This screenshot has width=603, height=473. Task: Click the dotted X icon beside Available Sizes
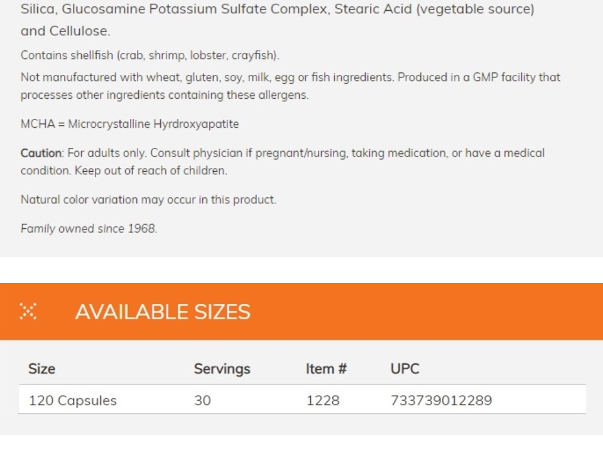tap(28, 311)
